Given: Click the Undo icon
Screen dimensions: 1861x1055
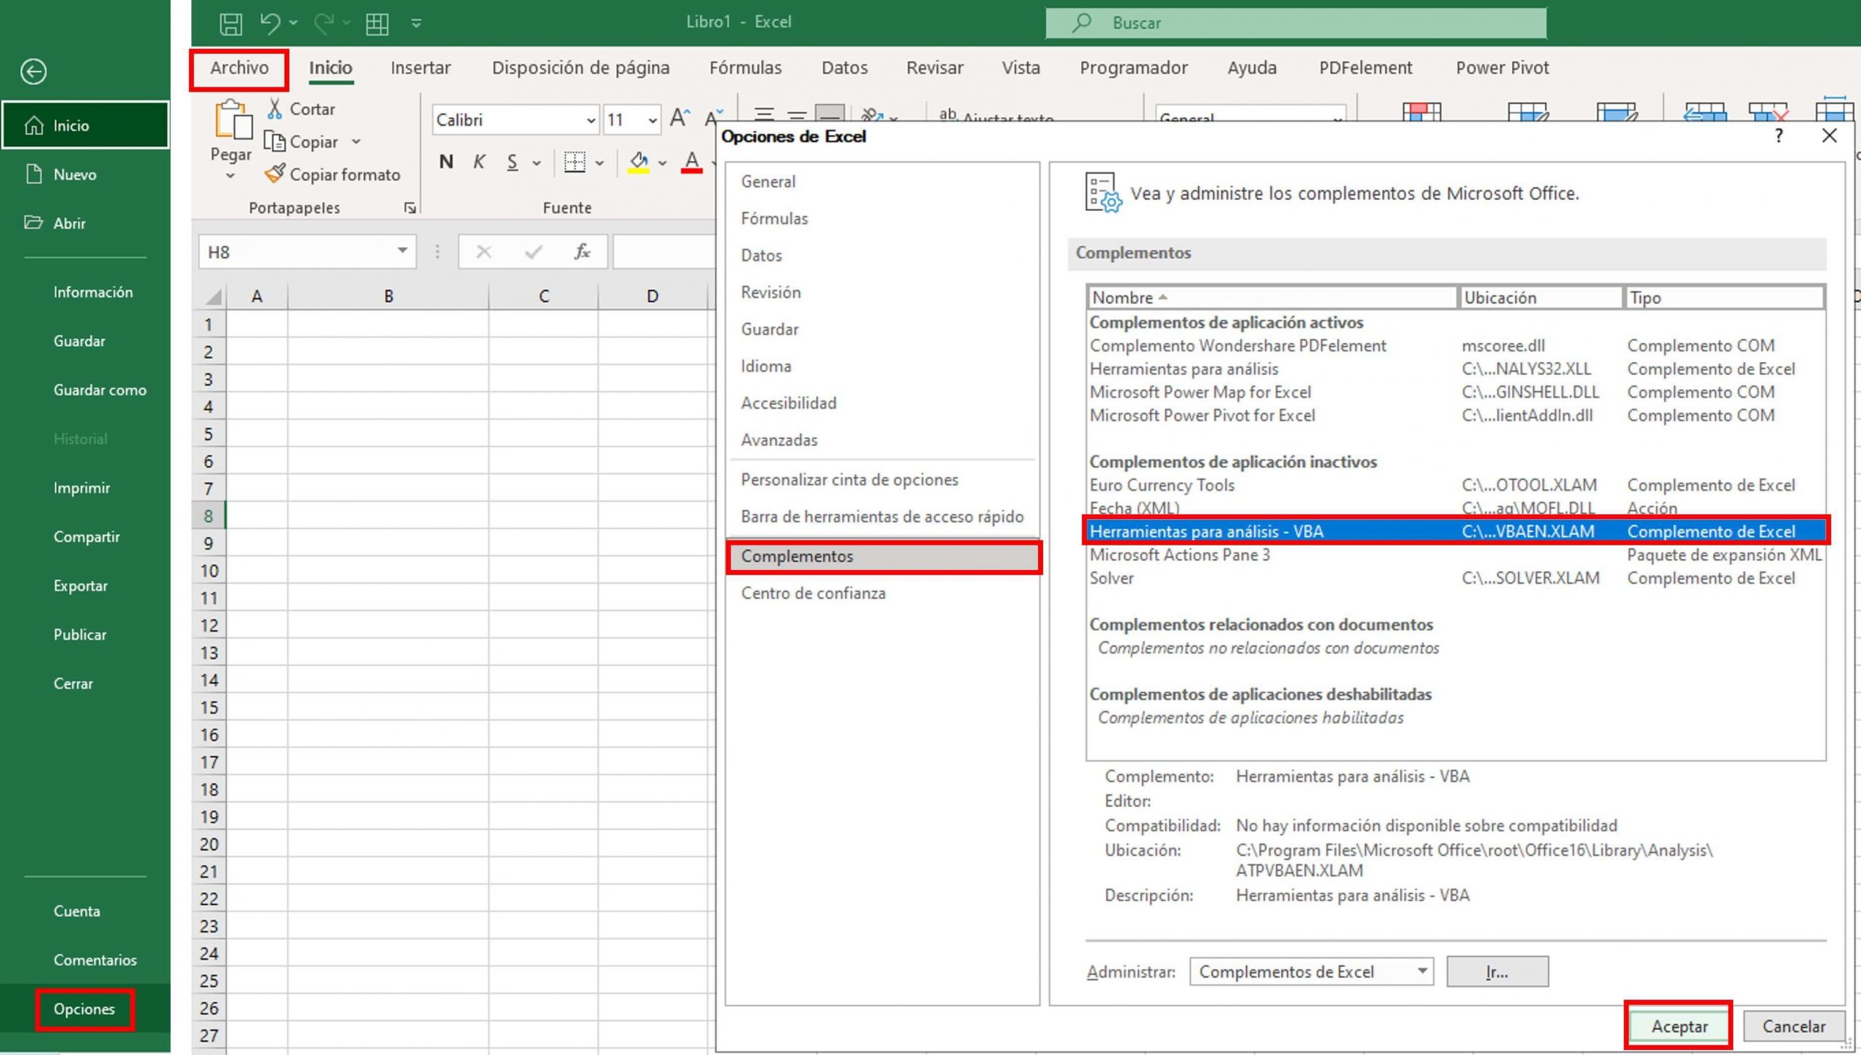Looking at the screenshot, I should [x=270, y=23].
